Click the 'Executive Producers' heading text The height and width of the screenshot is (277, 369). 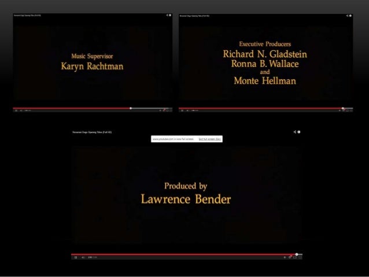click(x=265, y=44)
